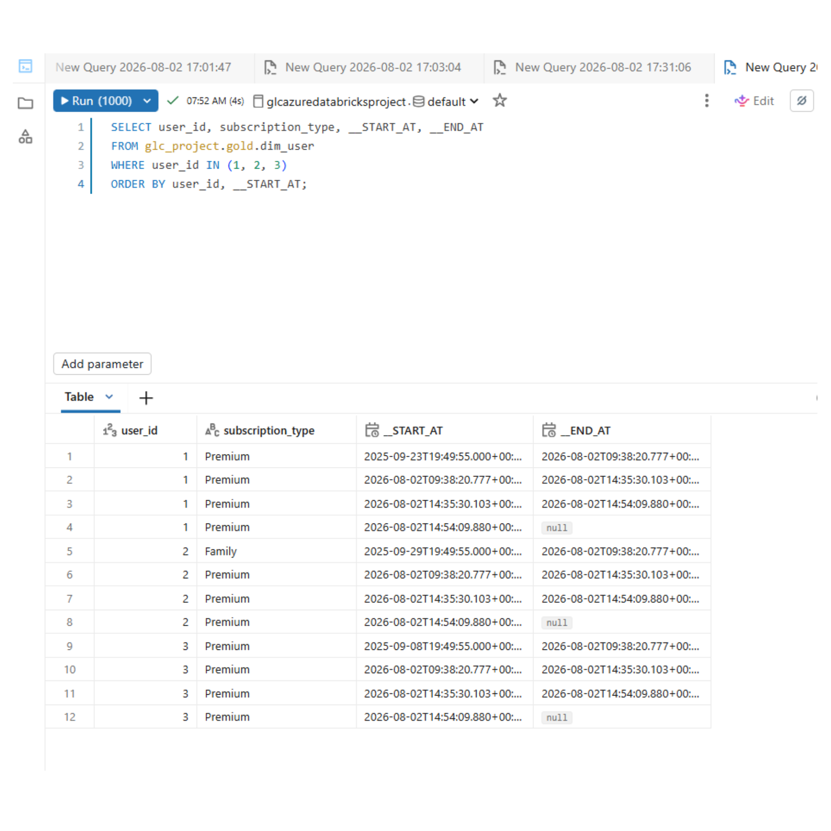Click the FROM glc_project.gold.dim_user line

click(212, 146)
